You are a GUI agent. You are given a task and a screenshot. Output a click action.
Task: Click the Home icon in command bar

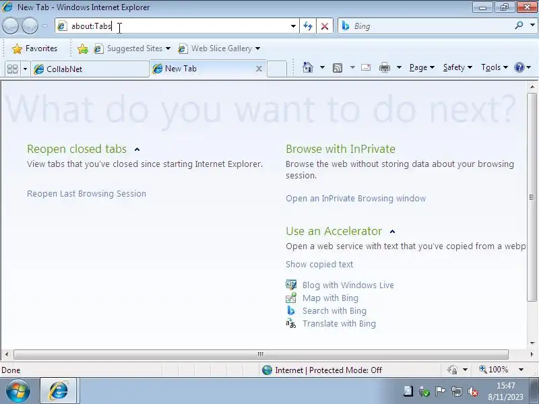pos(308,67)
